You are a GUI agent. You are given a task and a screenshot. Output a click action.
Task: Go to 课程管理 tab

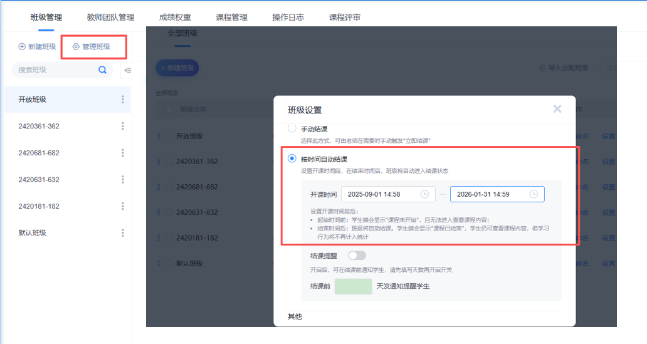point(231,18)
